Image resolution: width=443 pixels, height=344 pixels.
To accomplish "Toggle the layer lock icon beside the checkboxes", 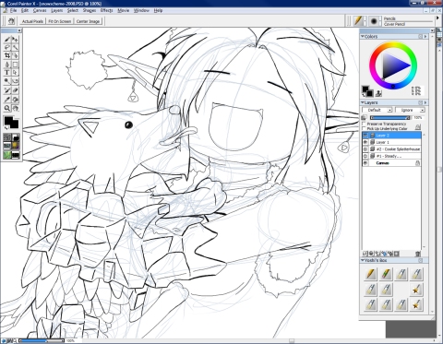I will pos(418,126).
